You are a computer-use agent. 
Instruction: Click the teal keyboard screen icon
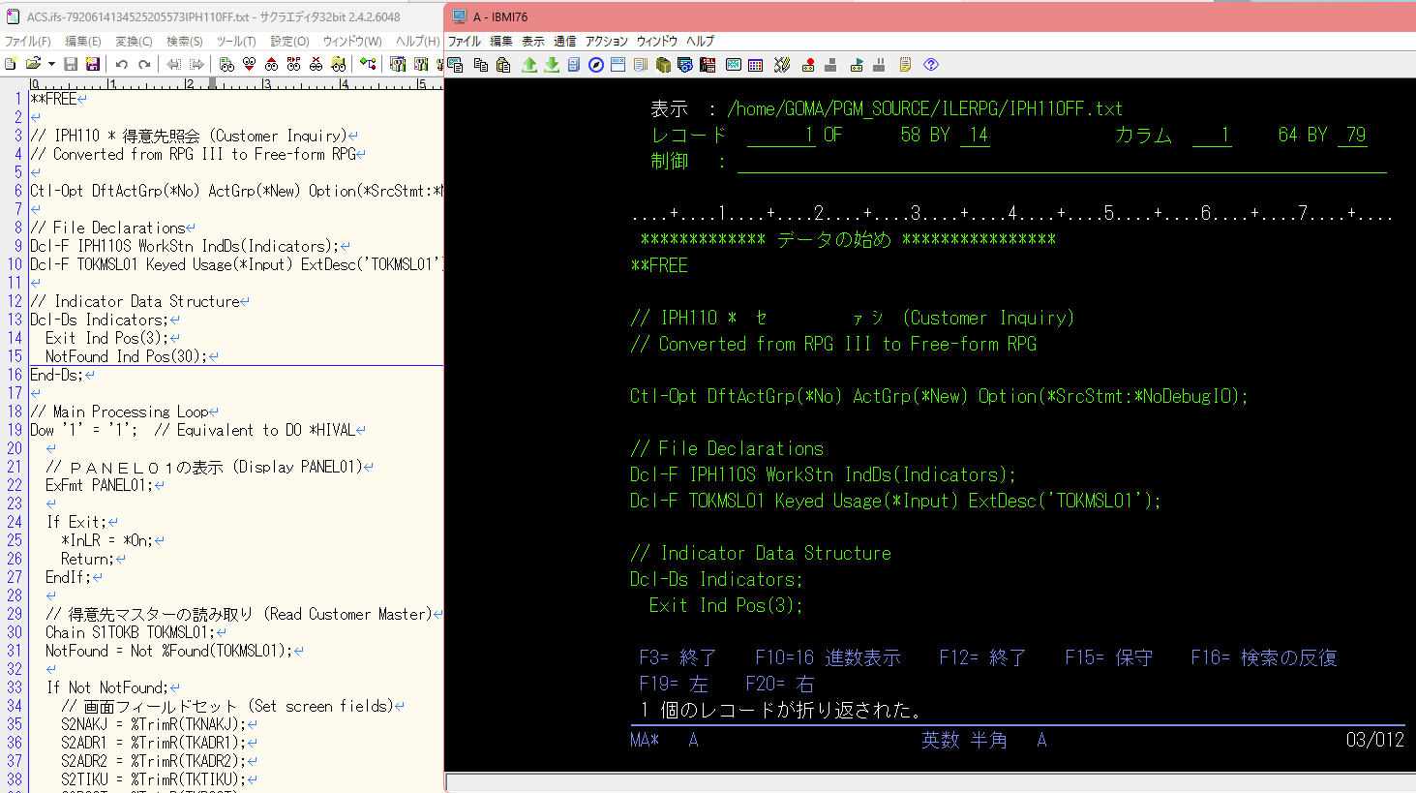tap(734, 65)
